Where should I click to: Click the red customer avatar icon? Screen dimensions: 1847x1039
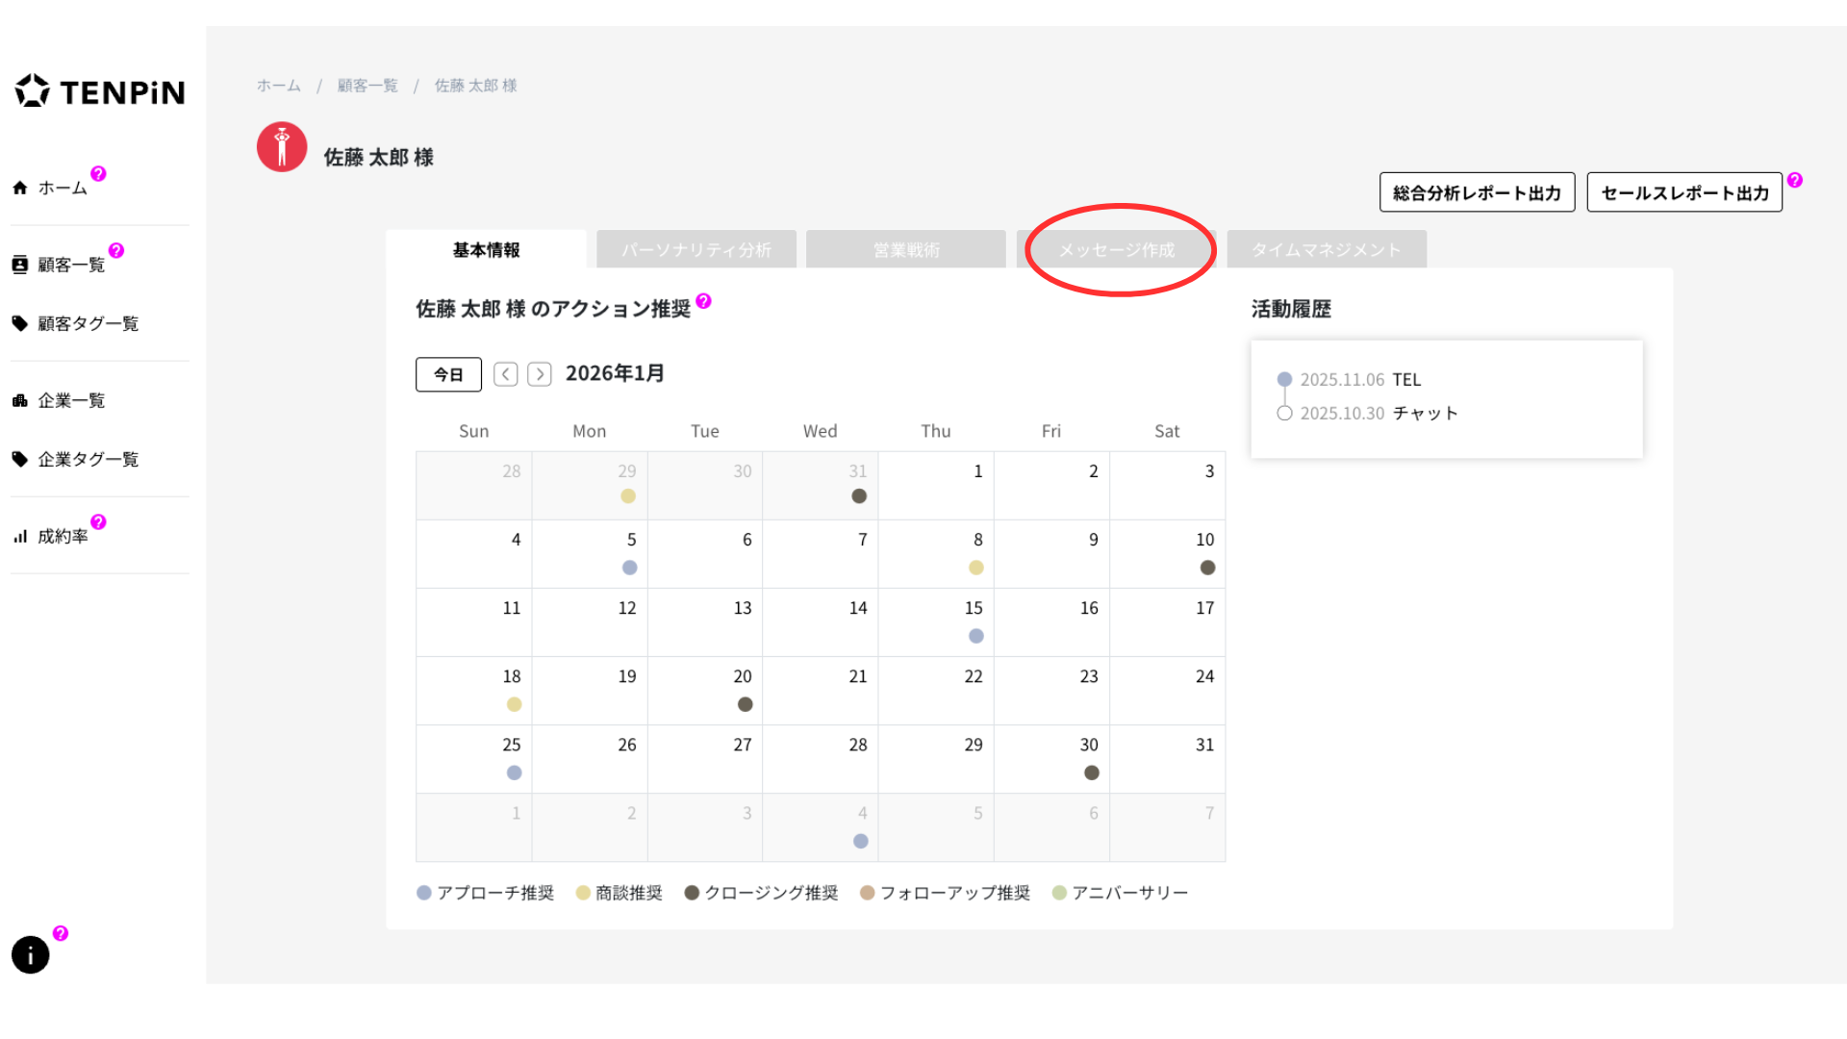(282, 147)
